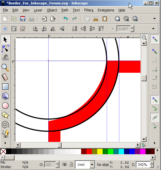Expand more tools arrow in toolbox
Image resolution: width=161 pixels, height=170 pixels.
[5, 143]
